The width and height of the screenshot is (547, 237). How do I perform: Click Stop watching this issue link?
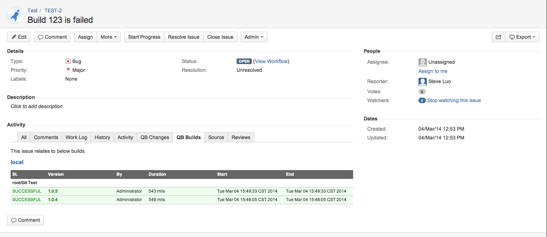pyautogui.click(x=454, y=100)
